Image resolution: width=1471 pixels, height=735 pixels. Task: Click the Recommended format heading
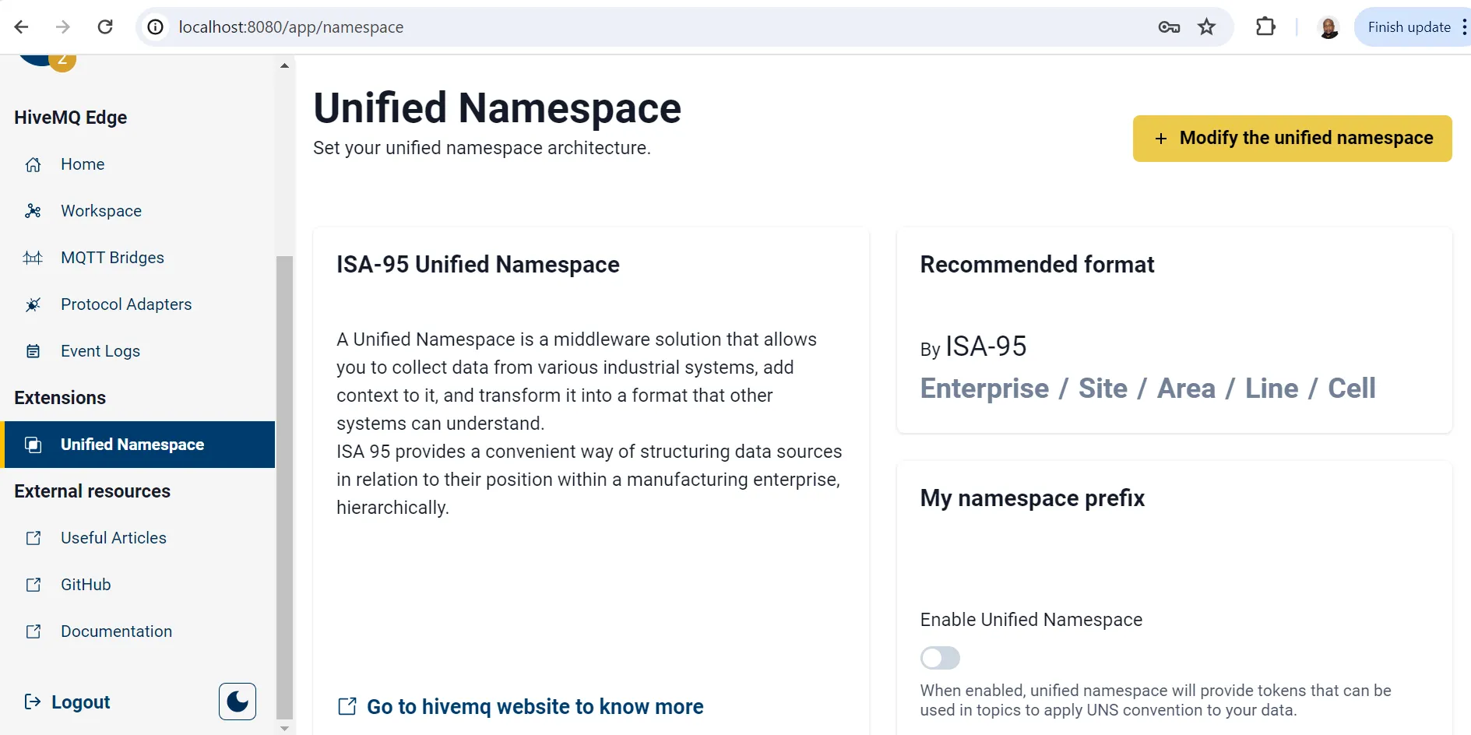tap(1037, 265)
